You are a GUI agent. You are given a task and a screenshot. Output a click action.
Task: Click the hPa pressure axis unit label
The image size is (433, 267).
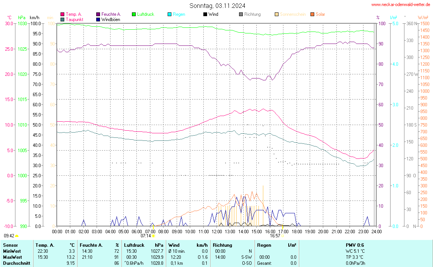[22, 18]
